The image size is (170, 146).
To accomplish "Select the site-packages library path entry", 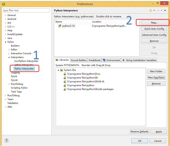I will [90, 89].
